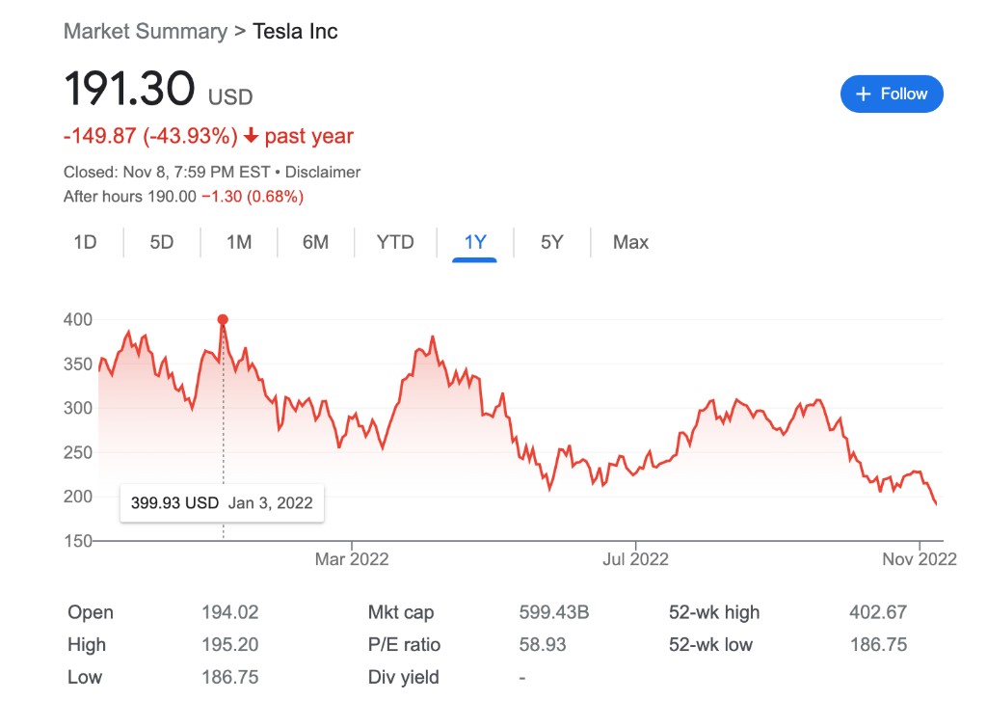
Task: Select the 1D time range tab
Action: (x=86, y=242)
